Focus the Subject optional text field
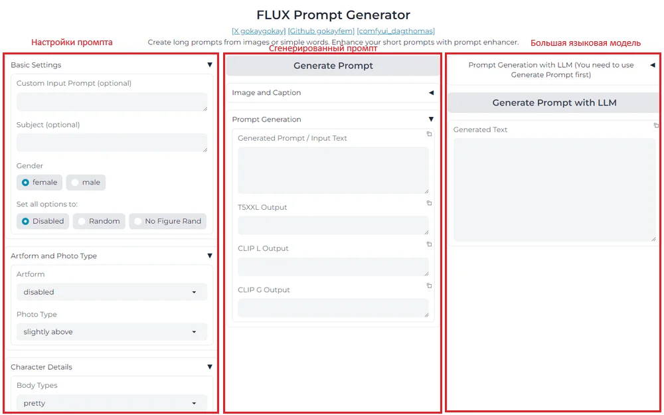This screenshot has width=664, height=415. coord(112,143)
